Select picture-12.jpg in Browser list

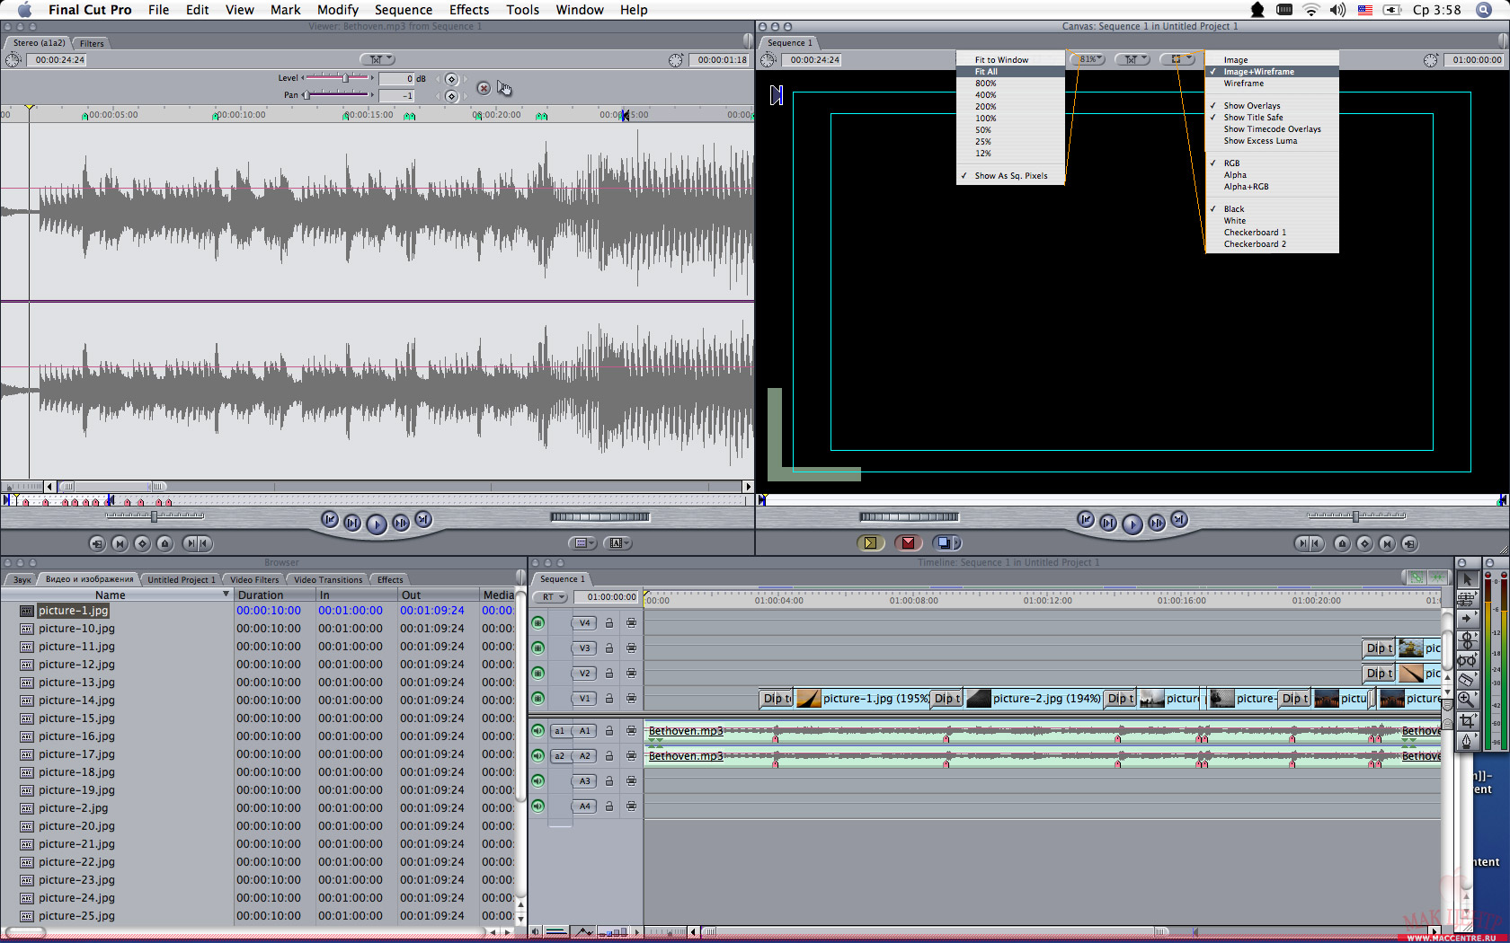click(76, 664)
